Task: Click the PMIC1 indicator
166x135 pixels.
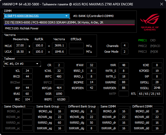Action: click(x=142, y=40)
